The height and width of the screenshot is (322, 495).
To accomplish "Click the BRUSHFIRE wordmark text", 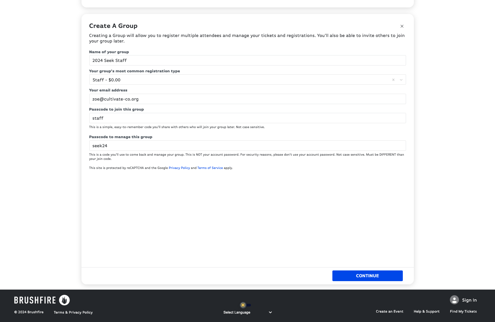I will 35,300.
